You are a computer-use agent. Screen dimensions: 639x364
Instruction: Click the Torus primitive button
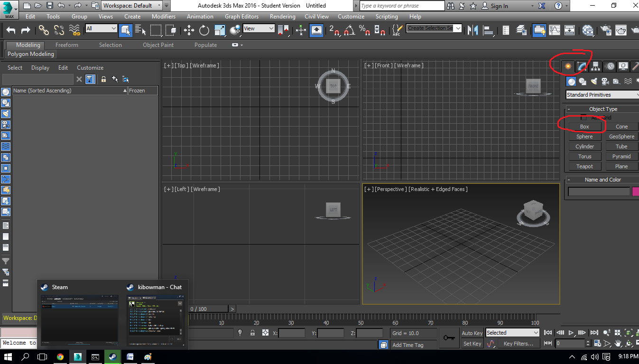coord(584,156)
